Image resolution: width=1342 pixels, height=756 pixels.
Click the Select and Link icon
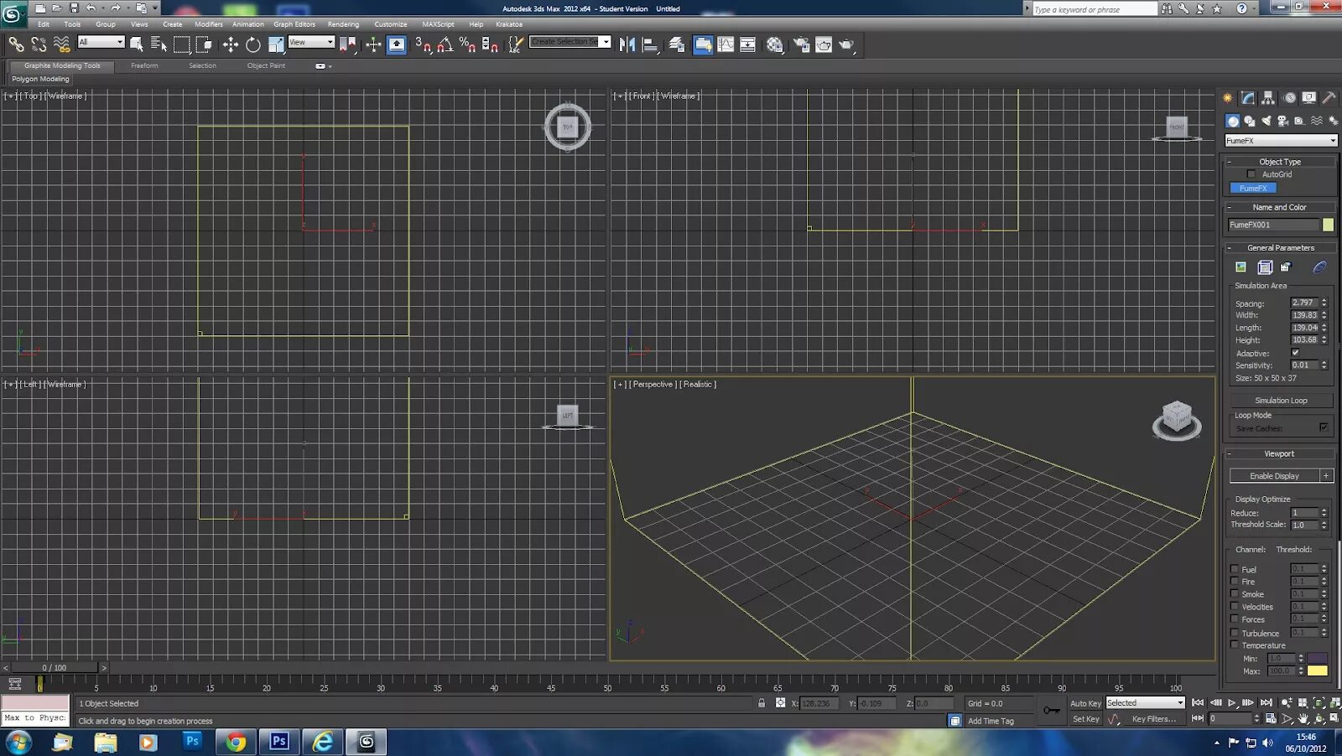16,45
